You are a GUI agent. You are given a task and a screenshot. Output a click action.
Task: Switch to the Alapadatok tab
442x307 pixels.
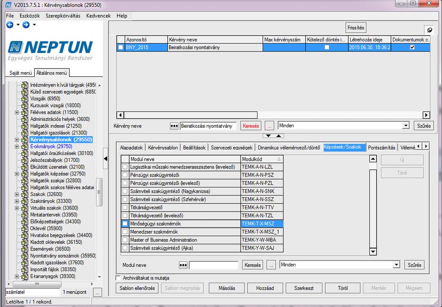click(131, 148)
